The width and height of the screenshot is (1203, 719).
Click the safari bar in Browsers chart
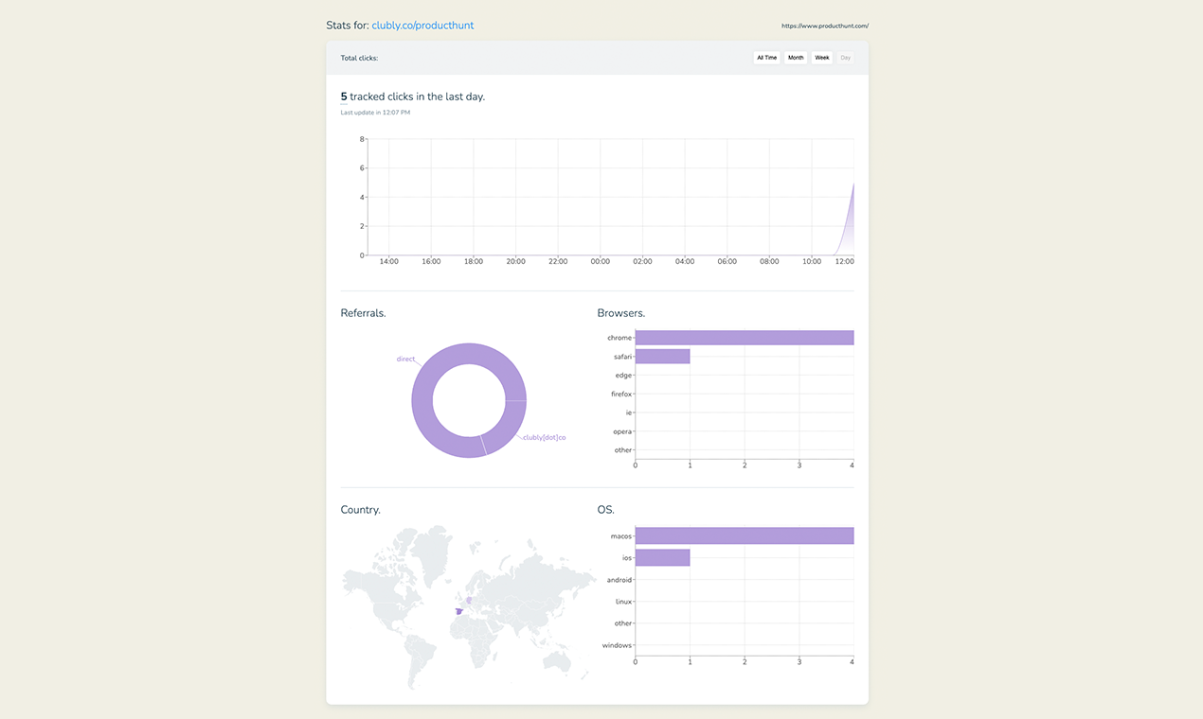pos(662,357)
